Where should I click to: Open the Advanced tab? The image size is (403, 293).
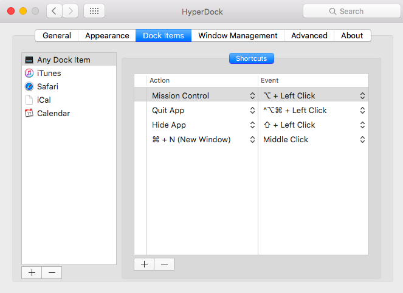pos(309,35)
